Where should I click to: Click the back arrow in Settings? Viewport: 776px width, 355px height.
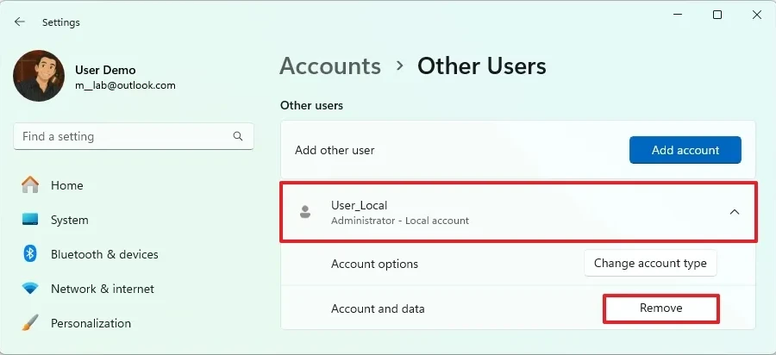pos(20,22)
